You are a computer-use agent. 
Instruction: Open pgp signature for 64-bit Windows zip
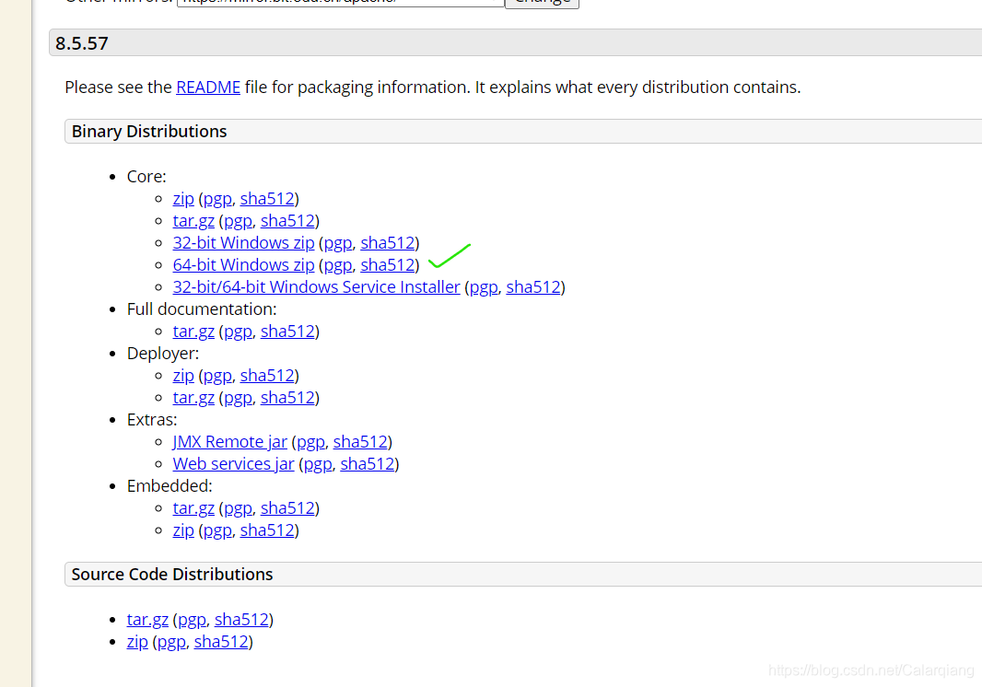pyautogui.click(x=337, y=265)
